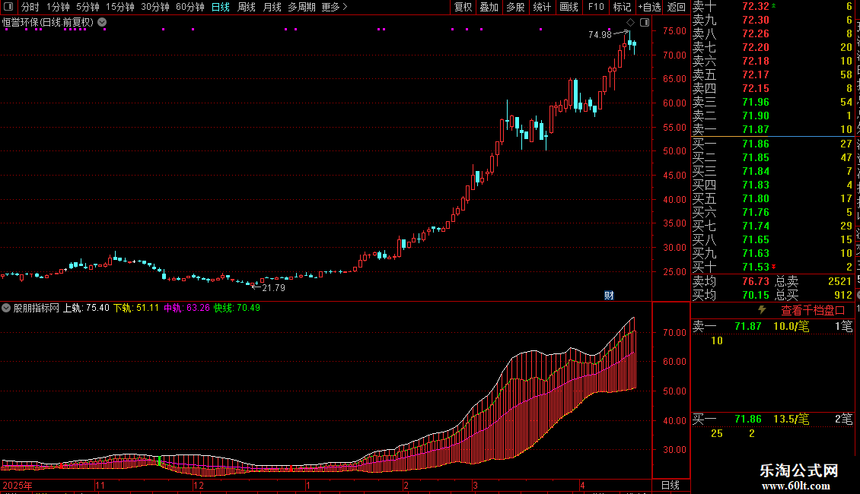The image size is (860, 494).
Task: Select the 5分钟 period
Action: pos(88,7)
